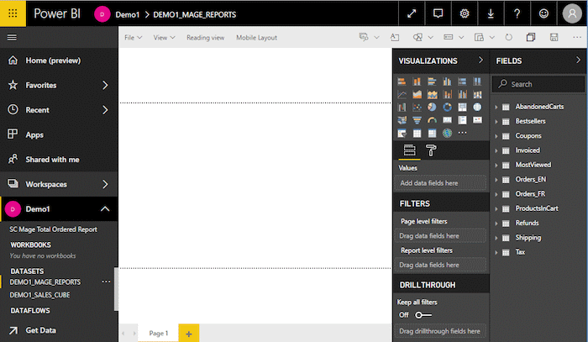This screenshot has width=588, height=342.
Task: Open DEMO1_SALES_CUBE dataset
Action: point(39,295)
